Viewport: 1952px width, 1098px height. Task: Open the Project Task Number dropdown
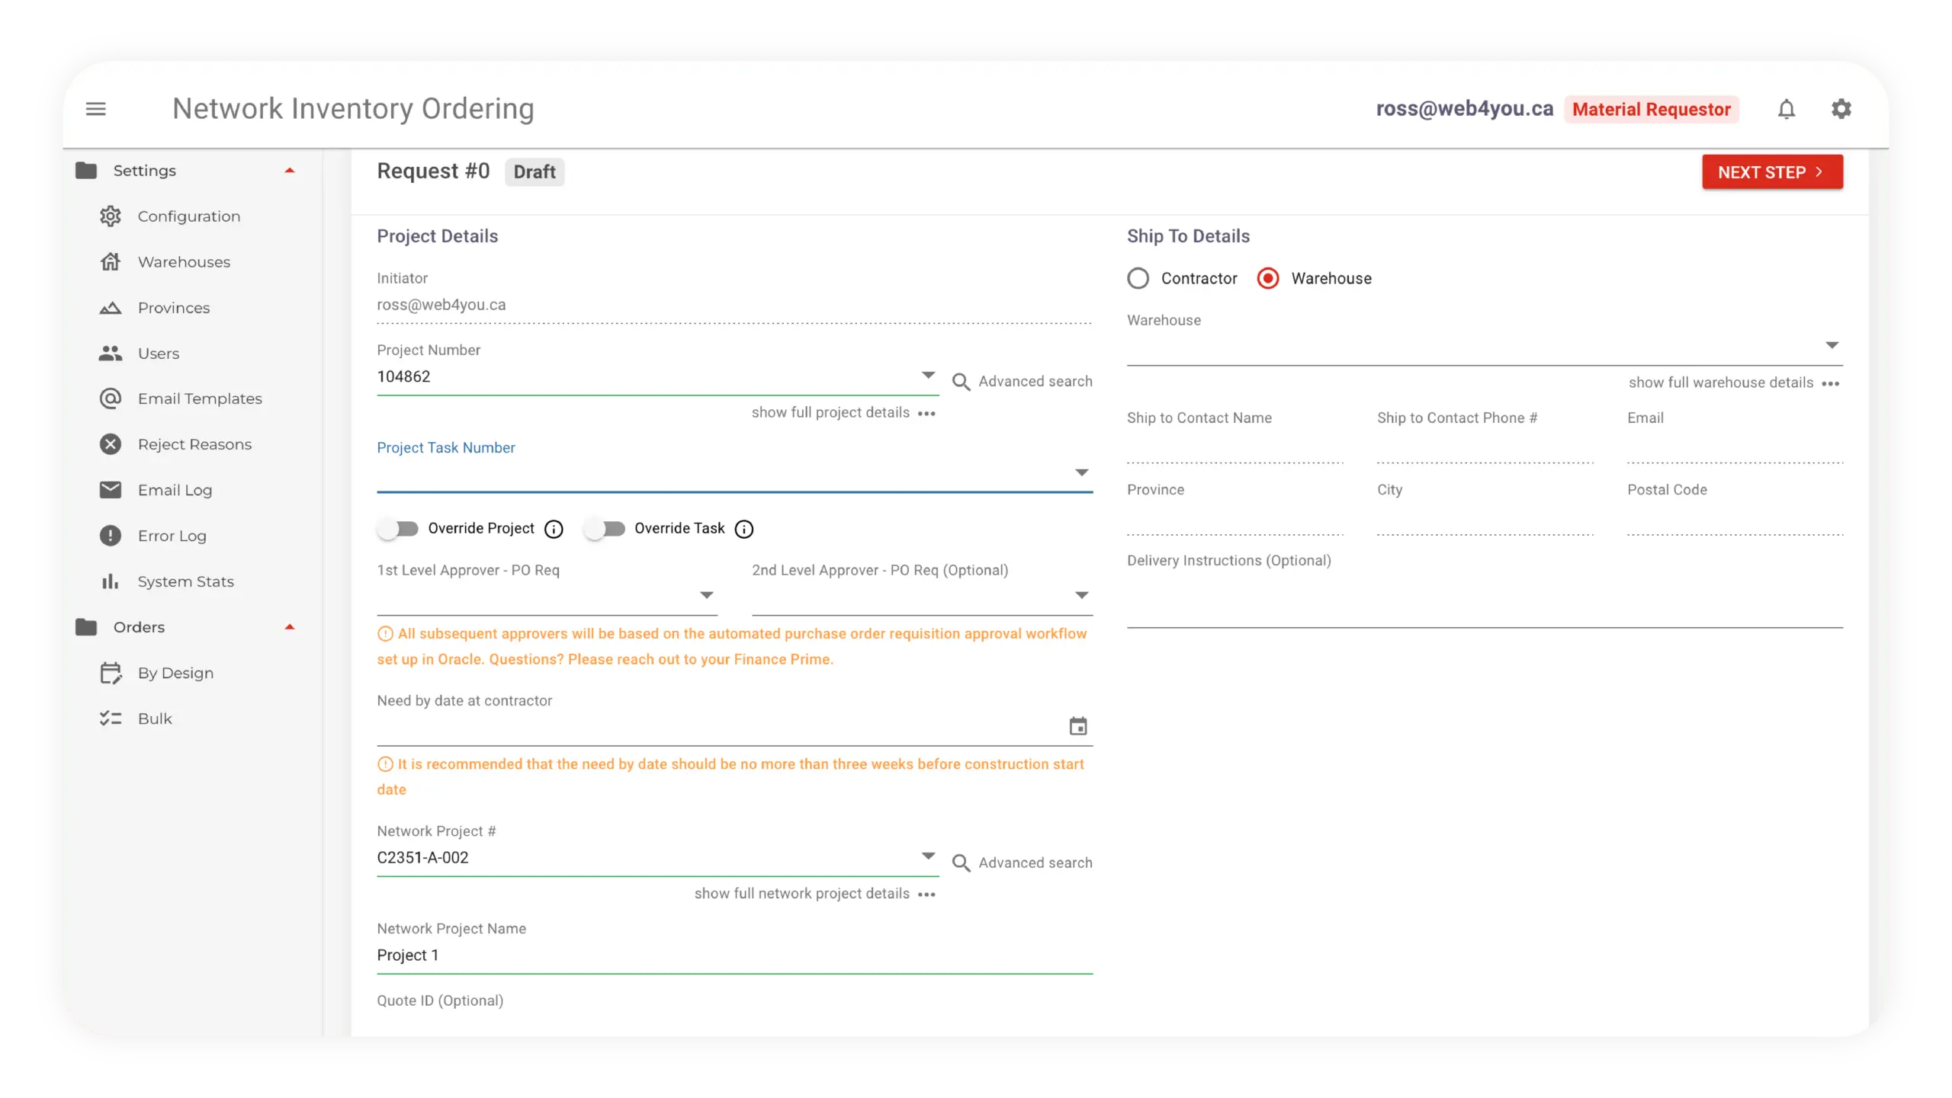coord(734,473)
